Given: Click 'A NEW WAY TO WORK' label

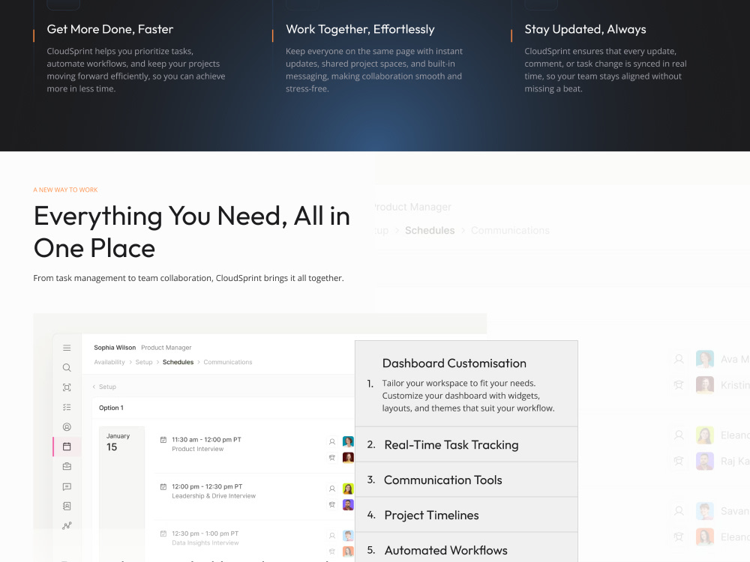Looking at the screenshot, I should [65, 190].
